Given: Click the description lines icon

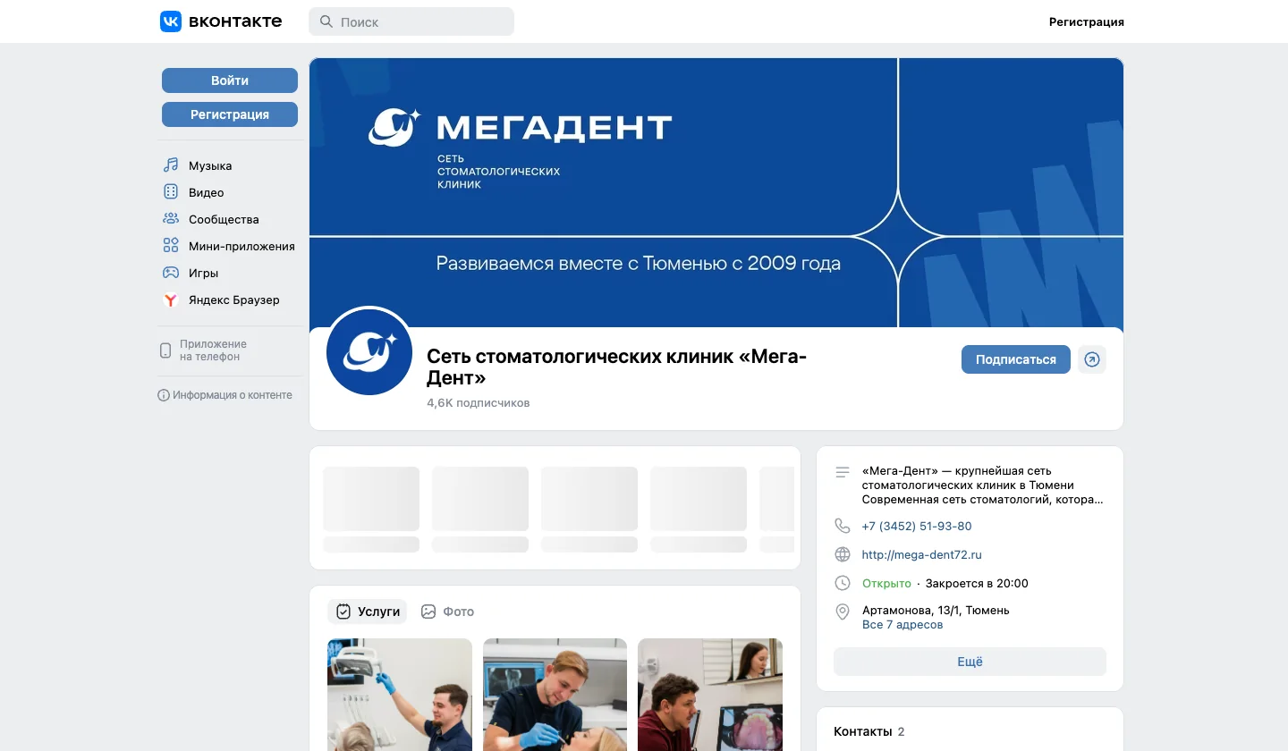Looking at the screenshot, I should pos(842,472).
